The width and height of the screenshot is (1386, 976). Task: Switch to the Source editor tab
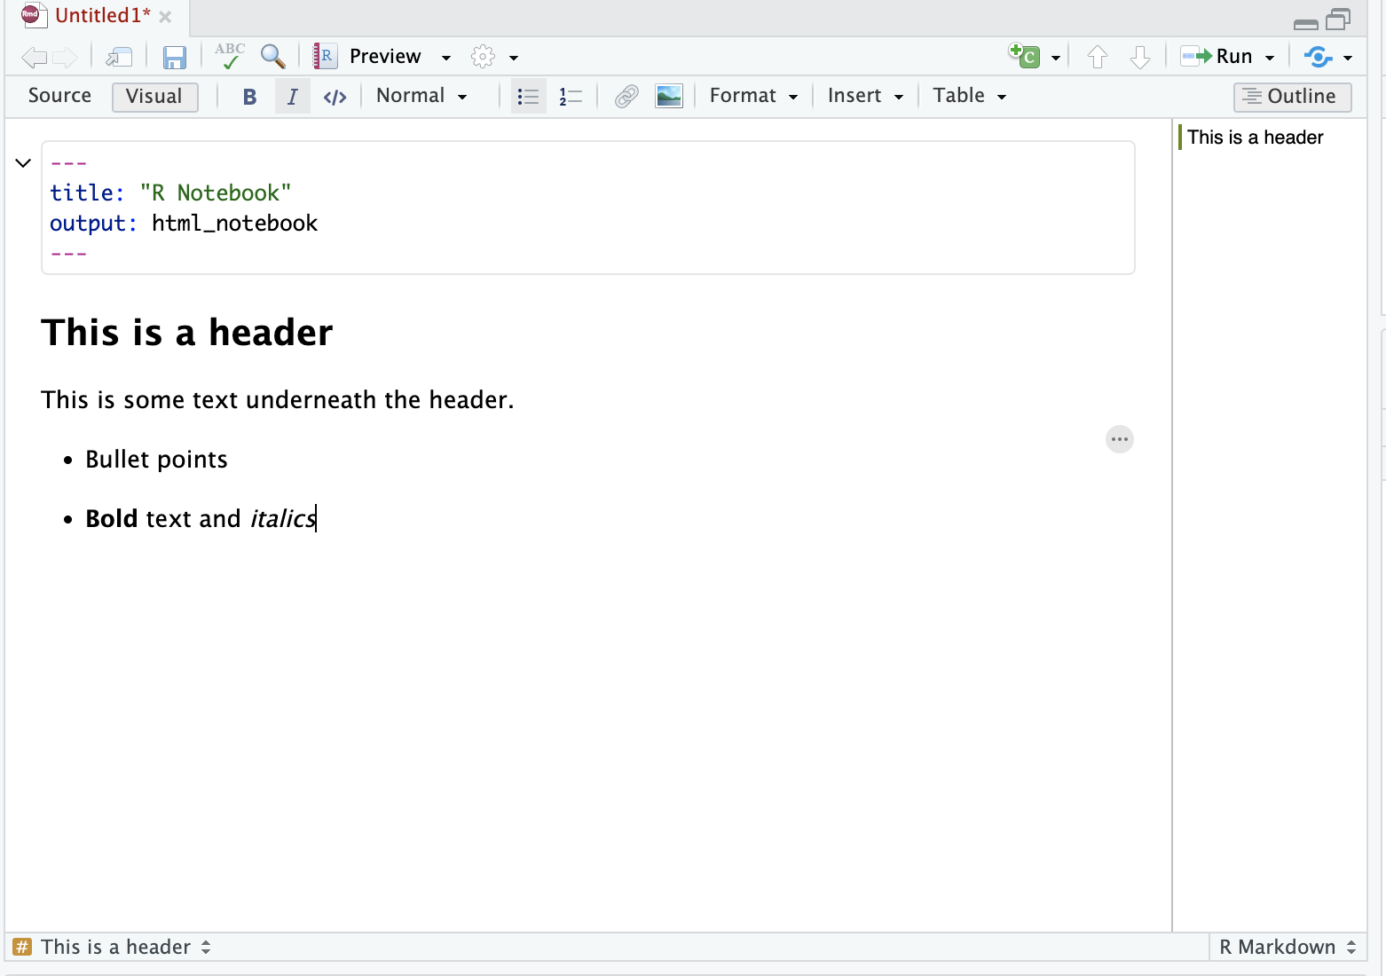(x=59, y=96)
